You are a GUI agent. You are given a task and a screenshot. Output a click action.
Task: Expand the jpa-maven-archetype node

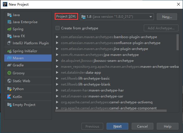click(x=57, y=55)
